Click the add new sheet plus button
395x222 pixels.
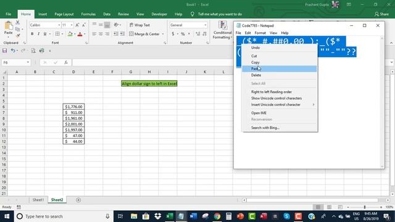pyautogui.click(x=78, y=200)
